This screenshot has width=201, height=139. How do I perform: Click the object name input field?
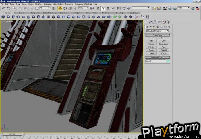point(156,61)
